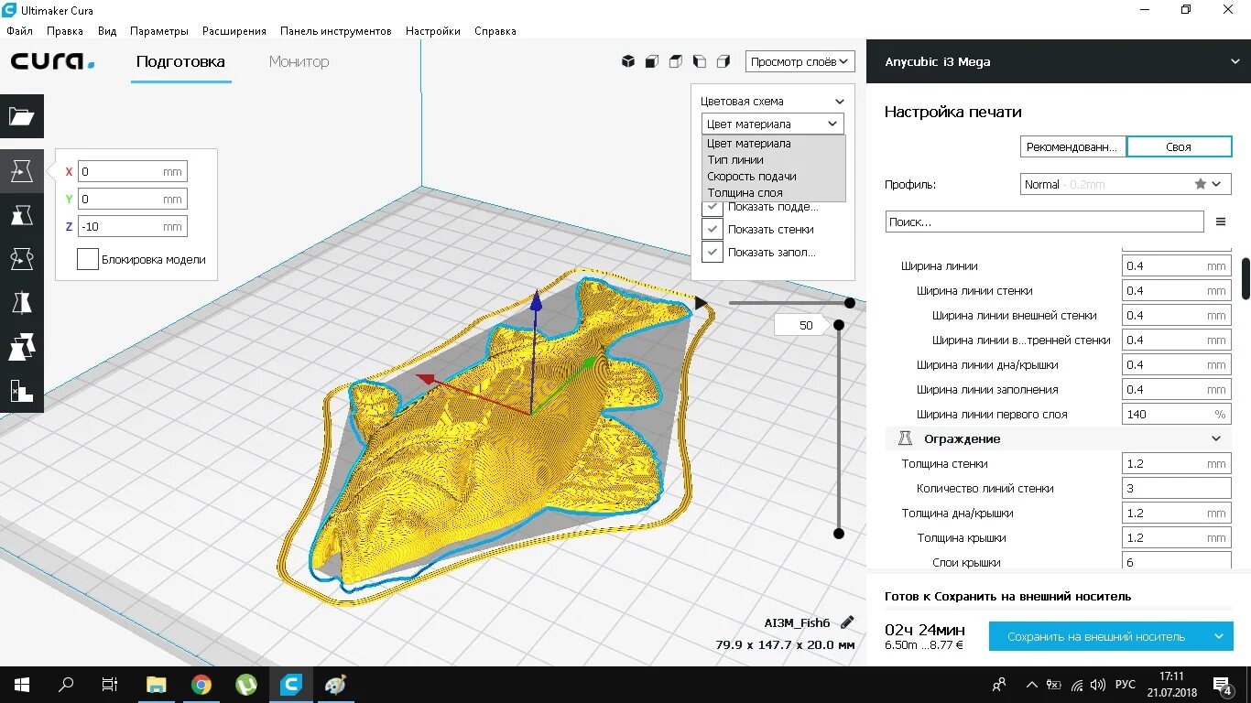Image resolution: width=1251 pixels, height=703 pixels.
Task: Open Windows Start menu
Action: coord(21,684)
